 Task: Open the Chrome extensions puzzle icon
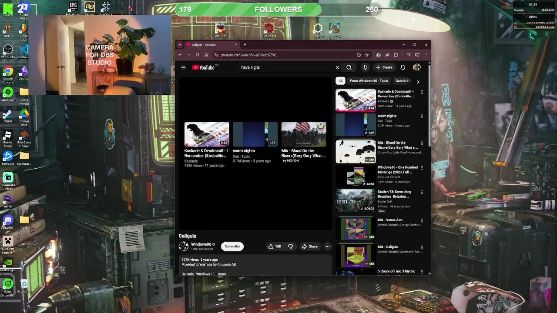pos(396,55)
